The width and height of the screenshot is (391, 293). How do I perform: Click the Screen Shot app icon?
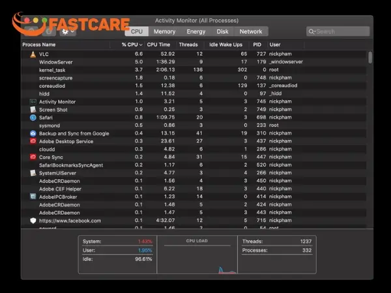click(33, 109)
